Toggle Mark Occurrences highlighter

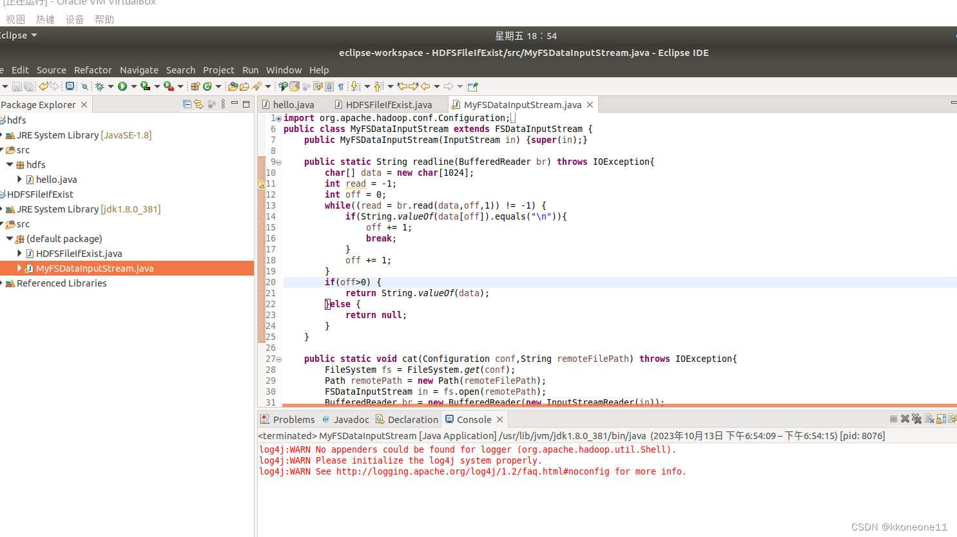[x=295, y=86]
